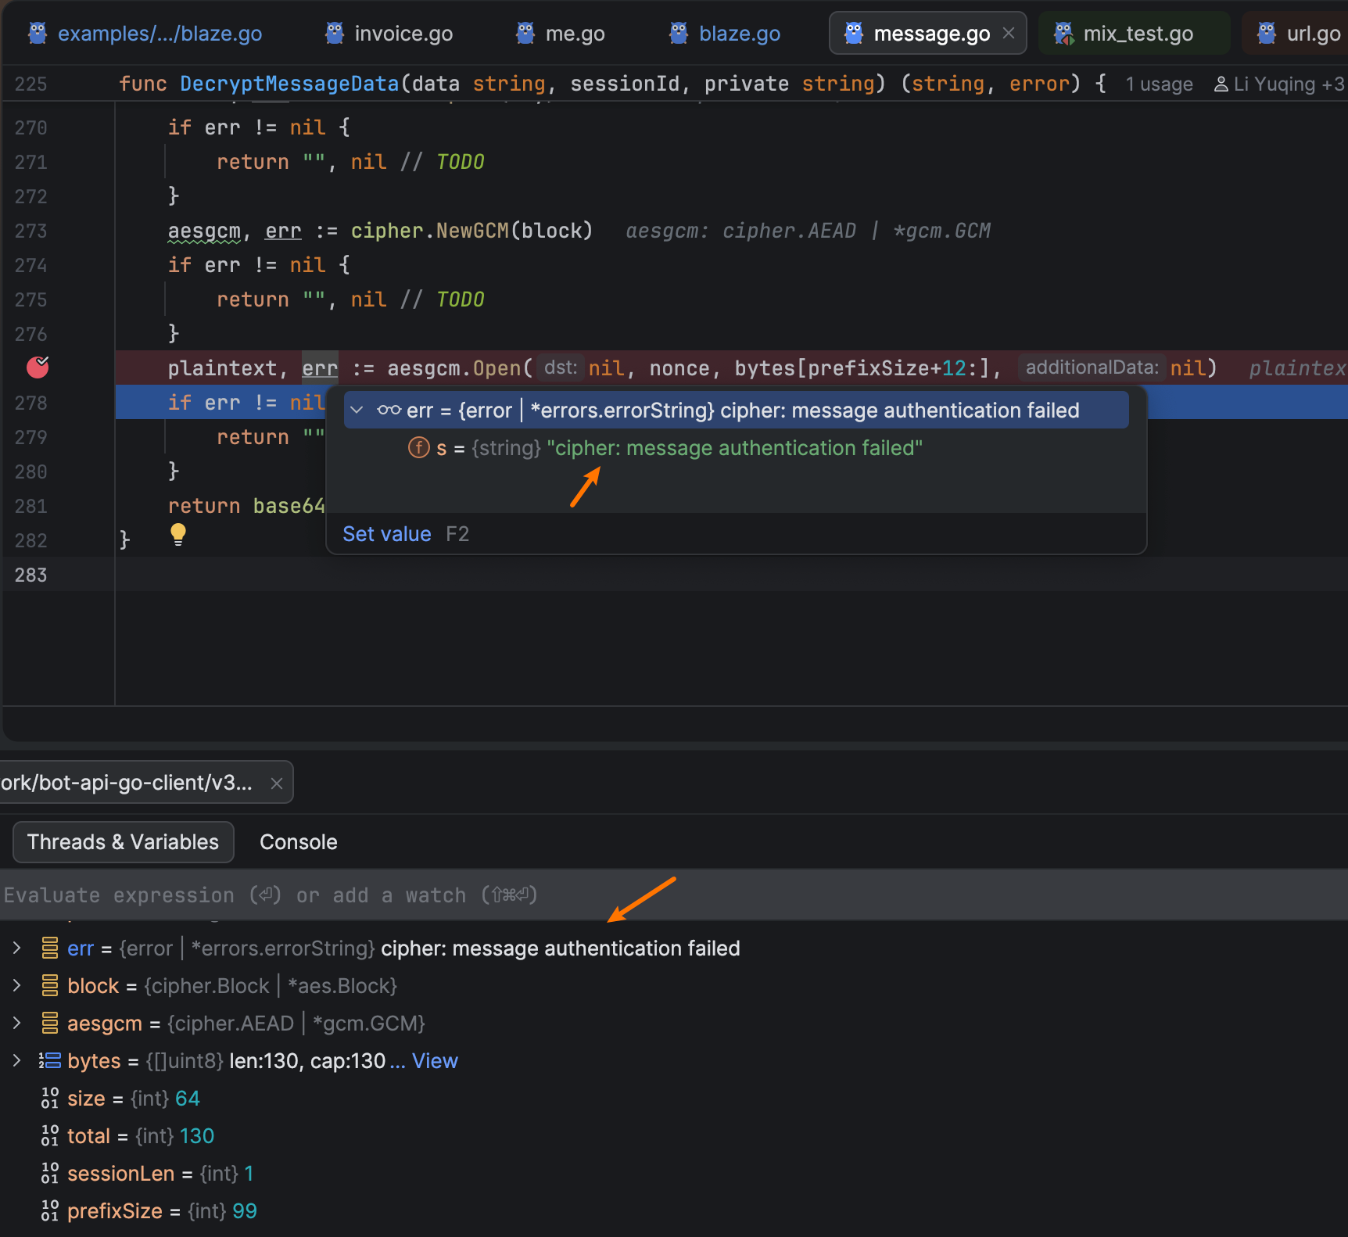The width and height of the screenshot is (1348, 1237).
Task: Click the glasses watch icon beside err
Action: [x=389, y=411]
